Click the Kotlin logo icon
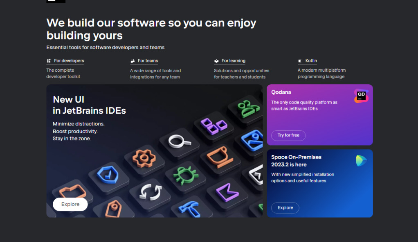The width and height of the screenshot is (418, 242). coord(300,61)
